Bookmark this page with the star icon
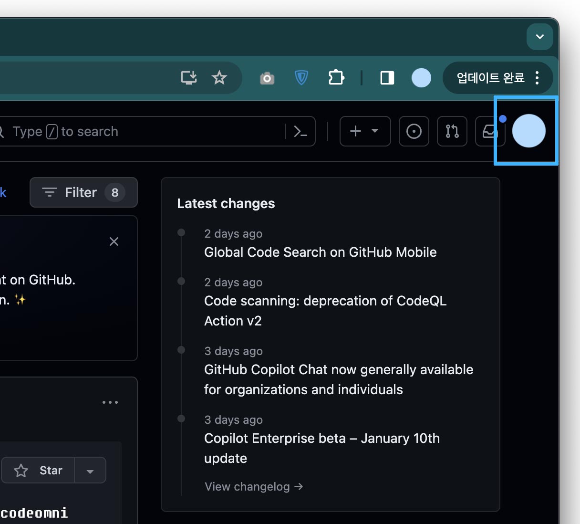 pyautogui.click(x=219, y=77)
